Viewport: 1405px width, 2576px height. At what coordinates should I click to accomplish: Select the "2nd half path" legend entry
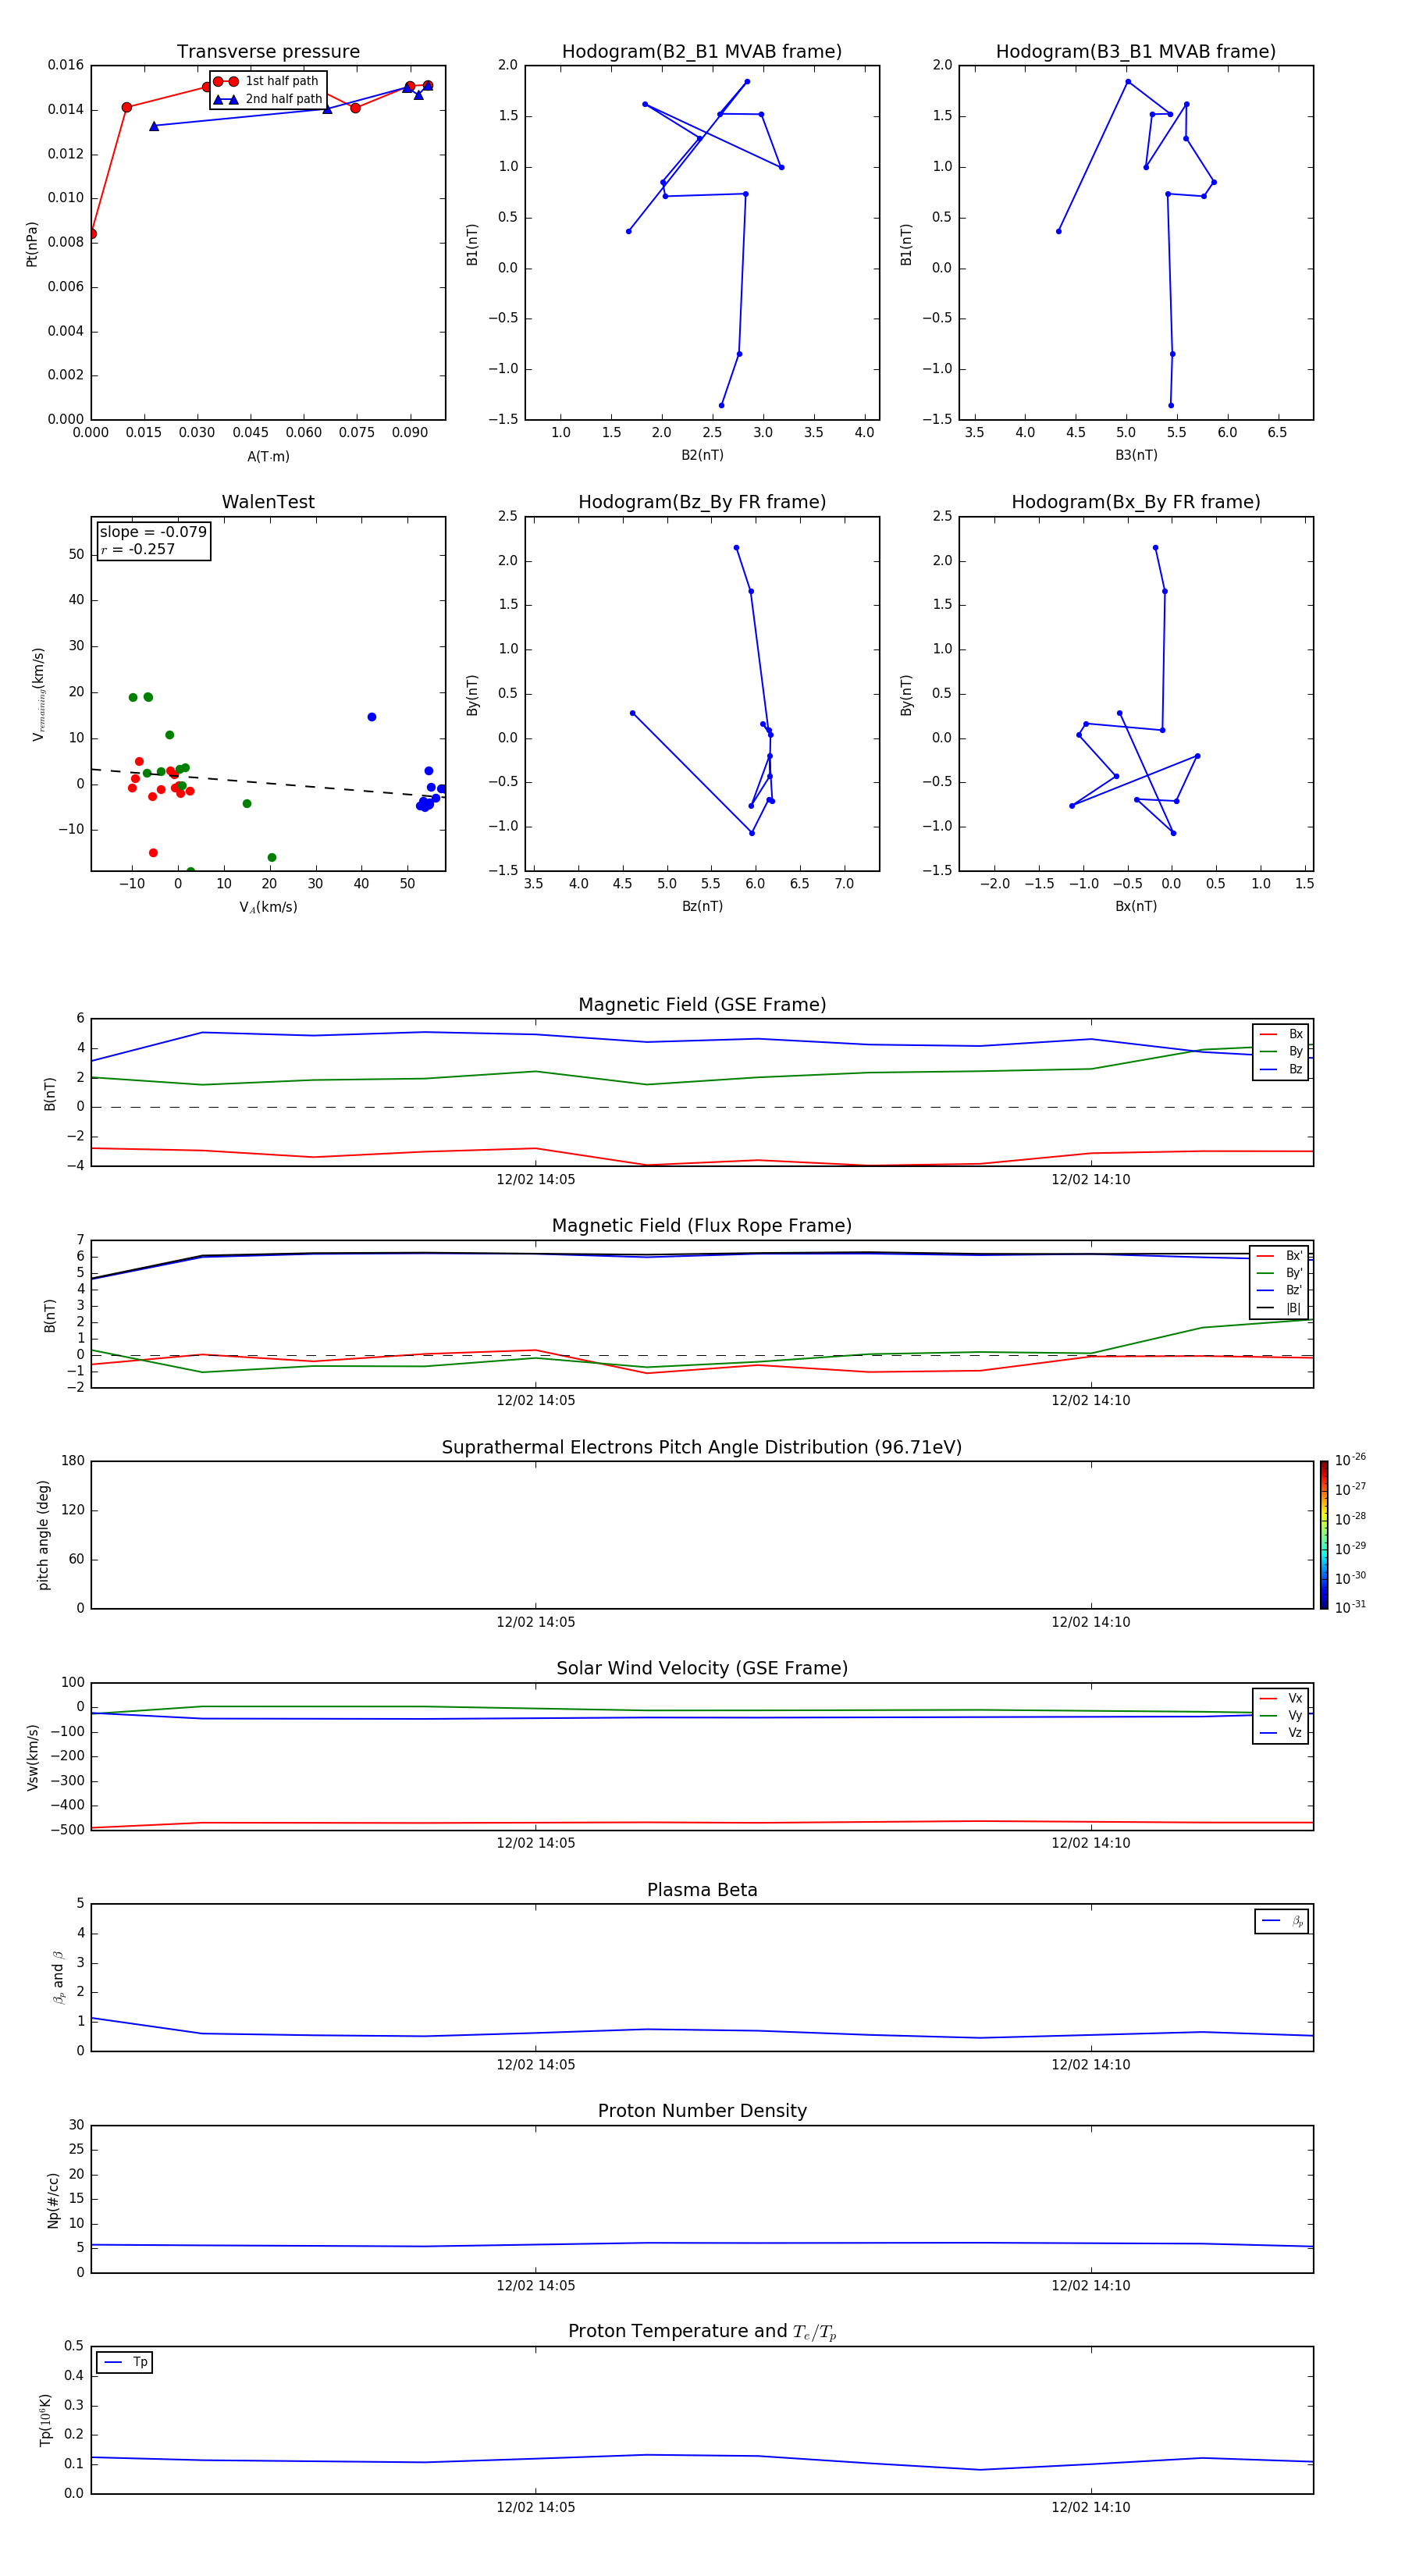(267, 99)
